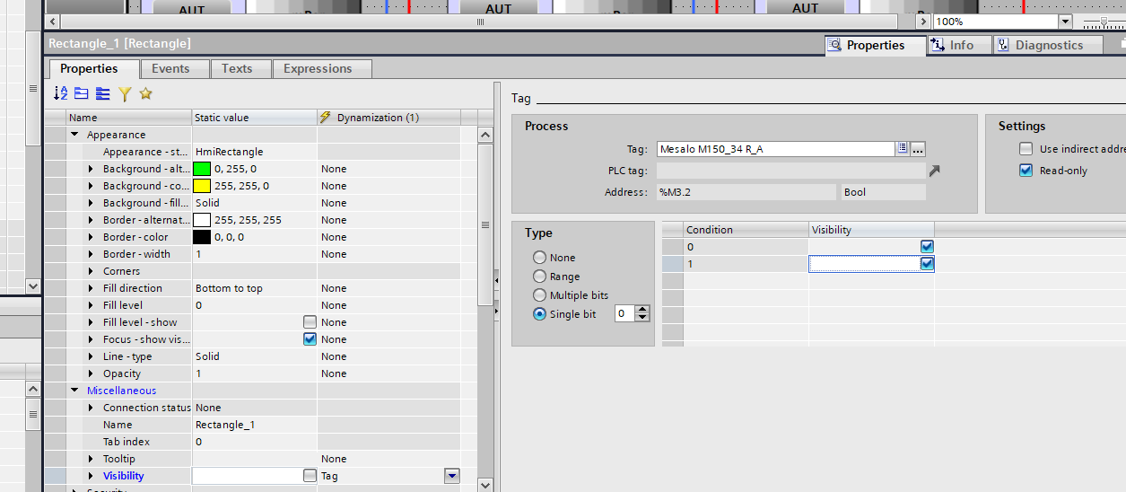The width and height of the screenshot is (1126, 492).
Task: Click the yellow background color swatch
Action: (x=202, y=186)
